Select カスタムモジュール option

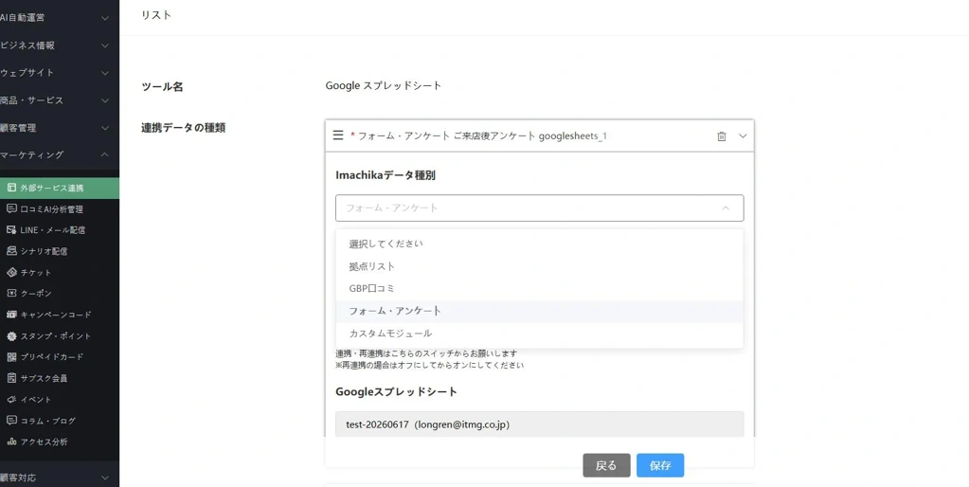540,334
